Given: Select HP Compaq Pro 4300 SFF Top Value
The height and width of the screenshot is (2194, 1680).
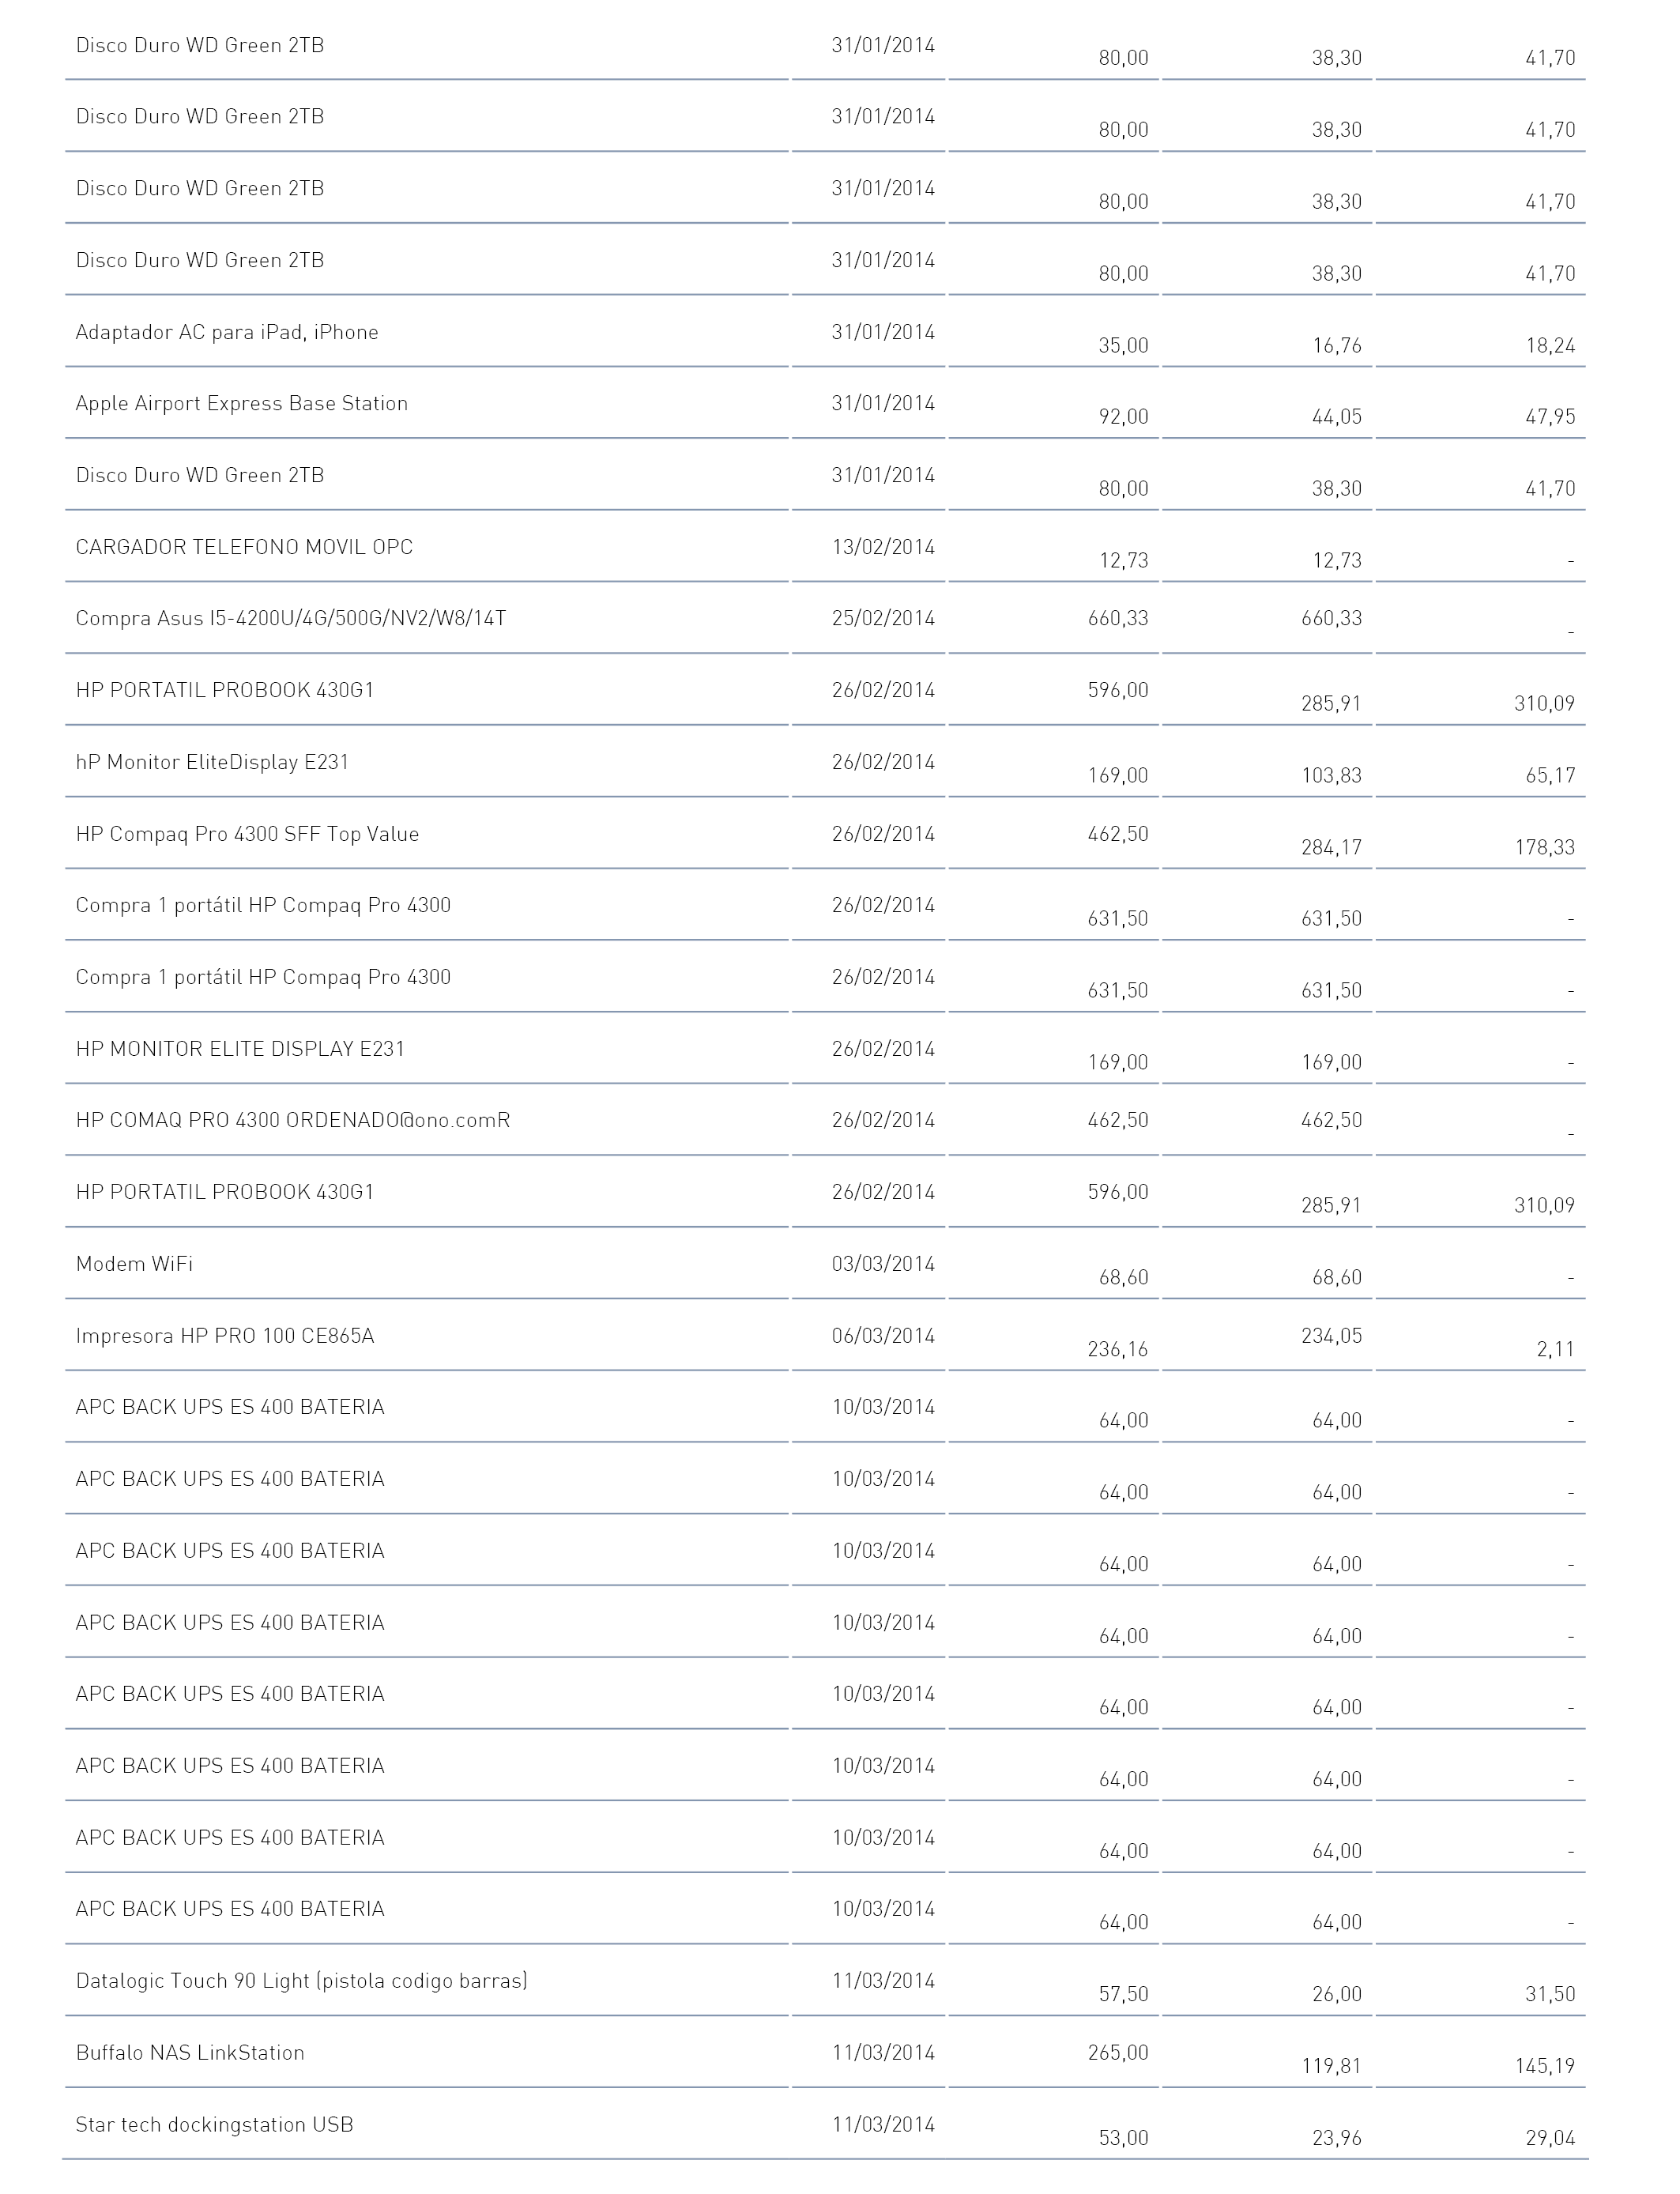Looking at the screenshot, I should click(x=247, y=834).
